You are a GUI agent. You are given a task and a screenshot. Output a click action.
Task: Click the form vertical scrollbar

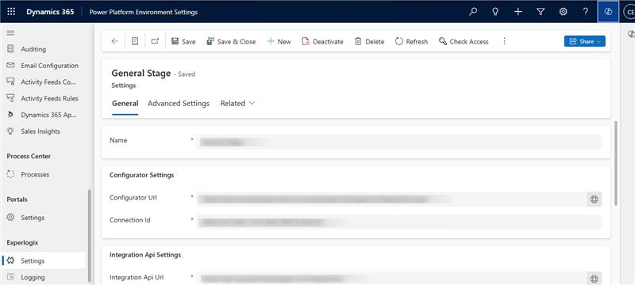tap(616, 163)
